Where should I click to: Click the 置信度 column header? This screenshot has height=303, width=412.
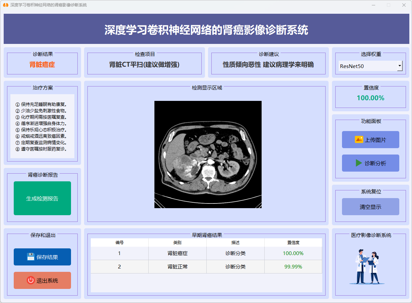click(x=293, y=243)
